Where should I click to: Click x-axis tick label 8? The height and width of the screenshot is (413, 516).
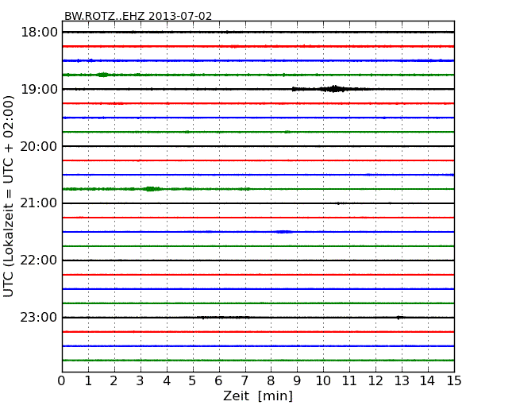[271, 380]
